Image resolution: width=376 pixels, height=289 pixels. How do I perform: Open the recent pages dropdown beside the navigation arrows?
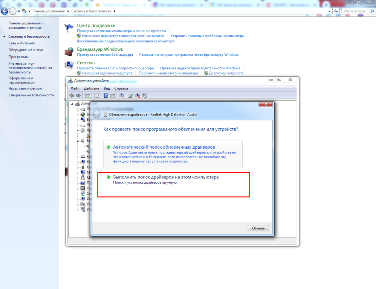point(18,11)
